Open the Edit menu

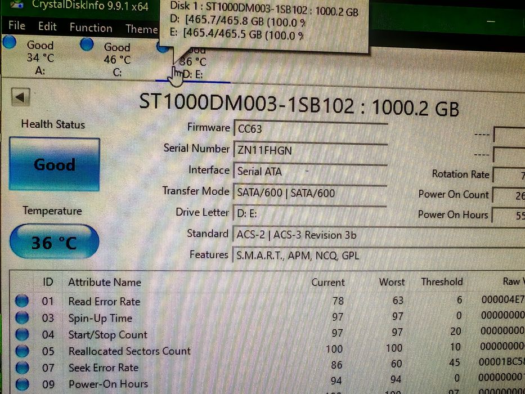click(x=47, y=26)
